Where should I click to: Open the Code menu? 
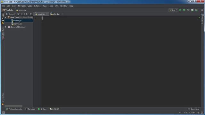tap(30, 6)
